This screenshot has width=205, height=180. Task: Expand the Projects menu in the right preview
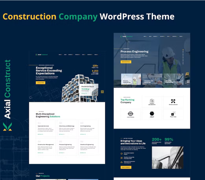(162, 36)
